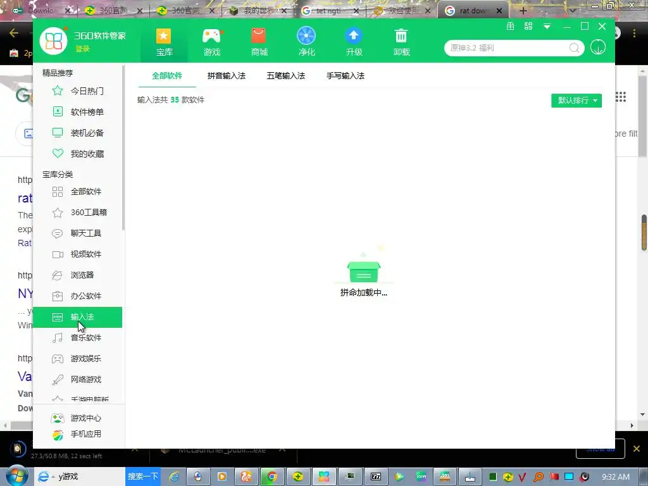Focus the 原神3.2 福利 search field
The width and height of the screenshot is (648, 486).
click(x=508, y=48)
